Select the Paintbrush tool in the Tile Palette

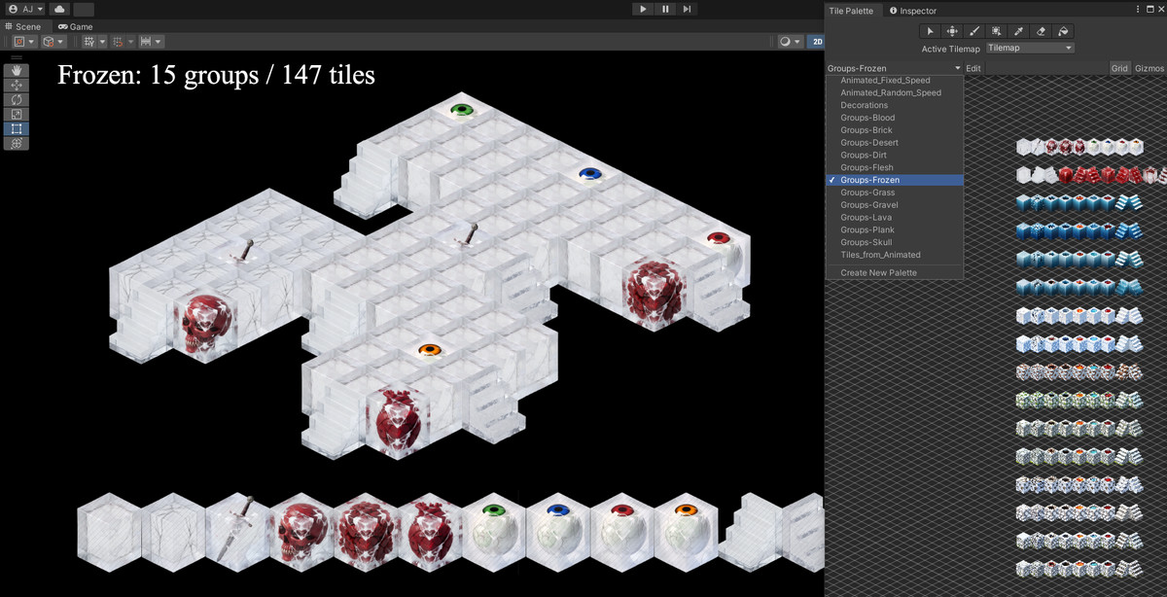pos(974,31)
